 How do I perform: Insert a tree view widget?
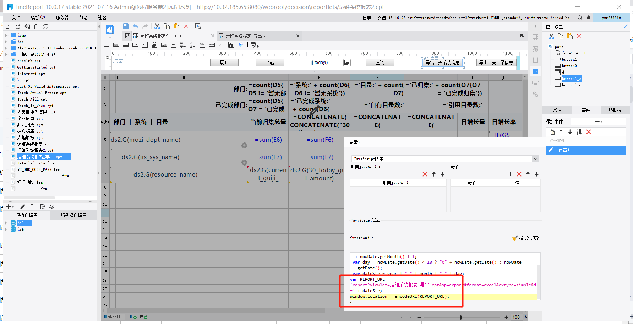click(x=231, y=45)
